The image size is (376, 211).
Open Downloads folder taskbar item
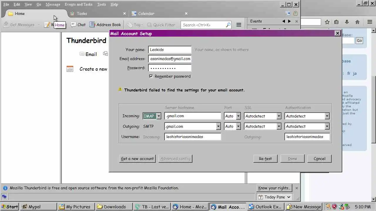pyautogui.click(x=114, y=207)
